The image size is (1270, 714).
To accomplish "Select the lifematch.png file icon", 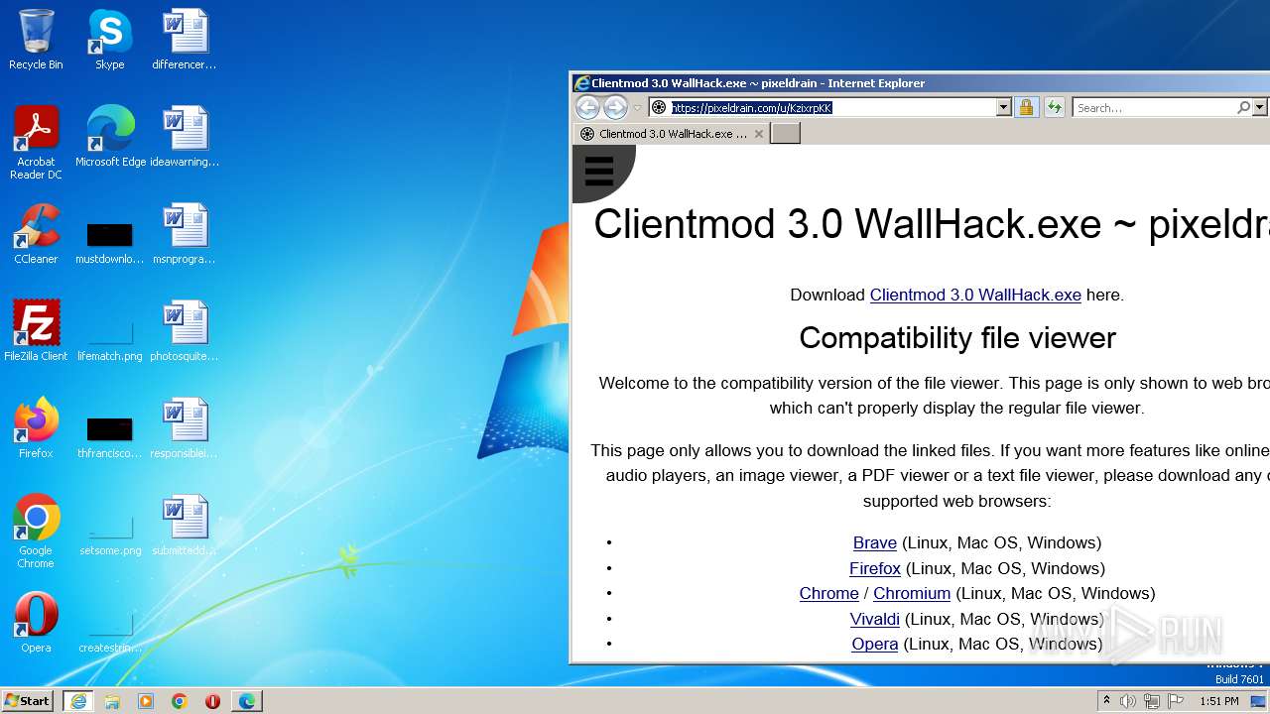I will [109, 339].
